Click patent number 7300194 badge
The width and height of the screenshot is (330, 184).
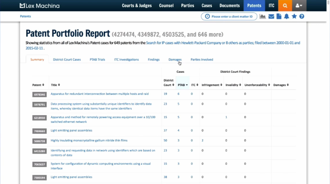39,177
